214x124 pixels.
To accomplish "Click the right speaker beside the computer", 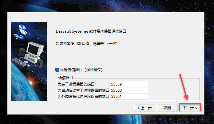I will (x=40, y=63).
